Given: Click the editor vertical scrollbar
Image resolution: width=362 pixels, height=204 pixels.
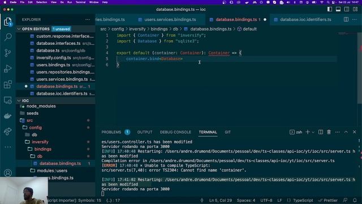Looking at the screenshot, I should tap(360, 68).
